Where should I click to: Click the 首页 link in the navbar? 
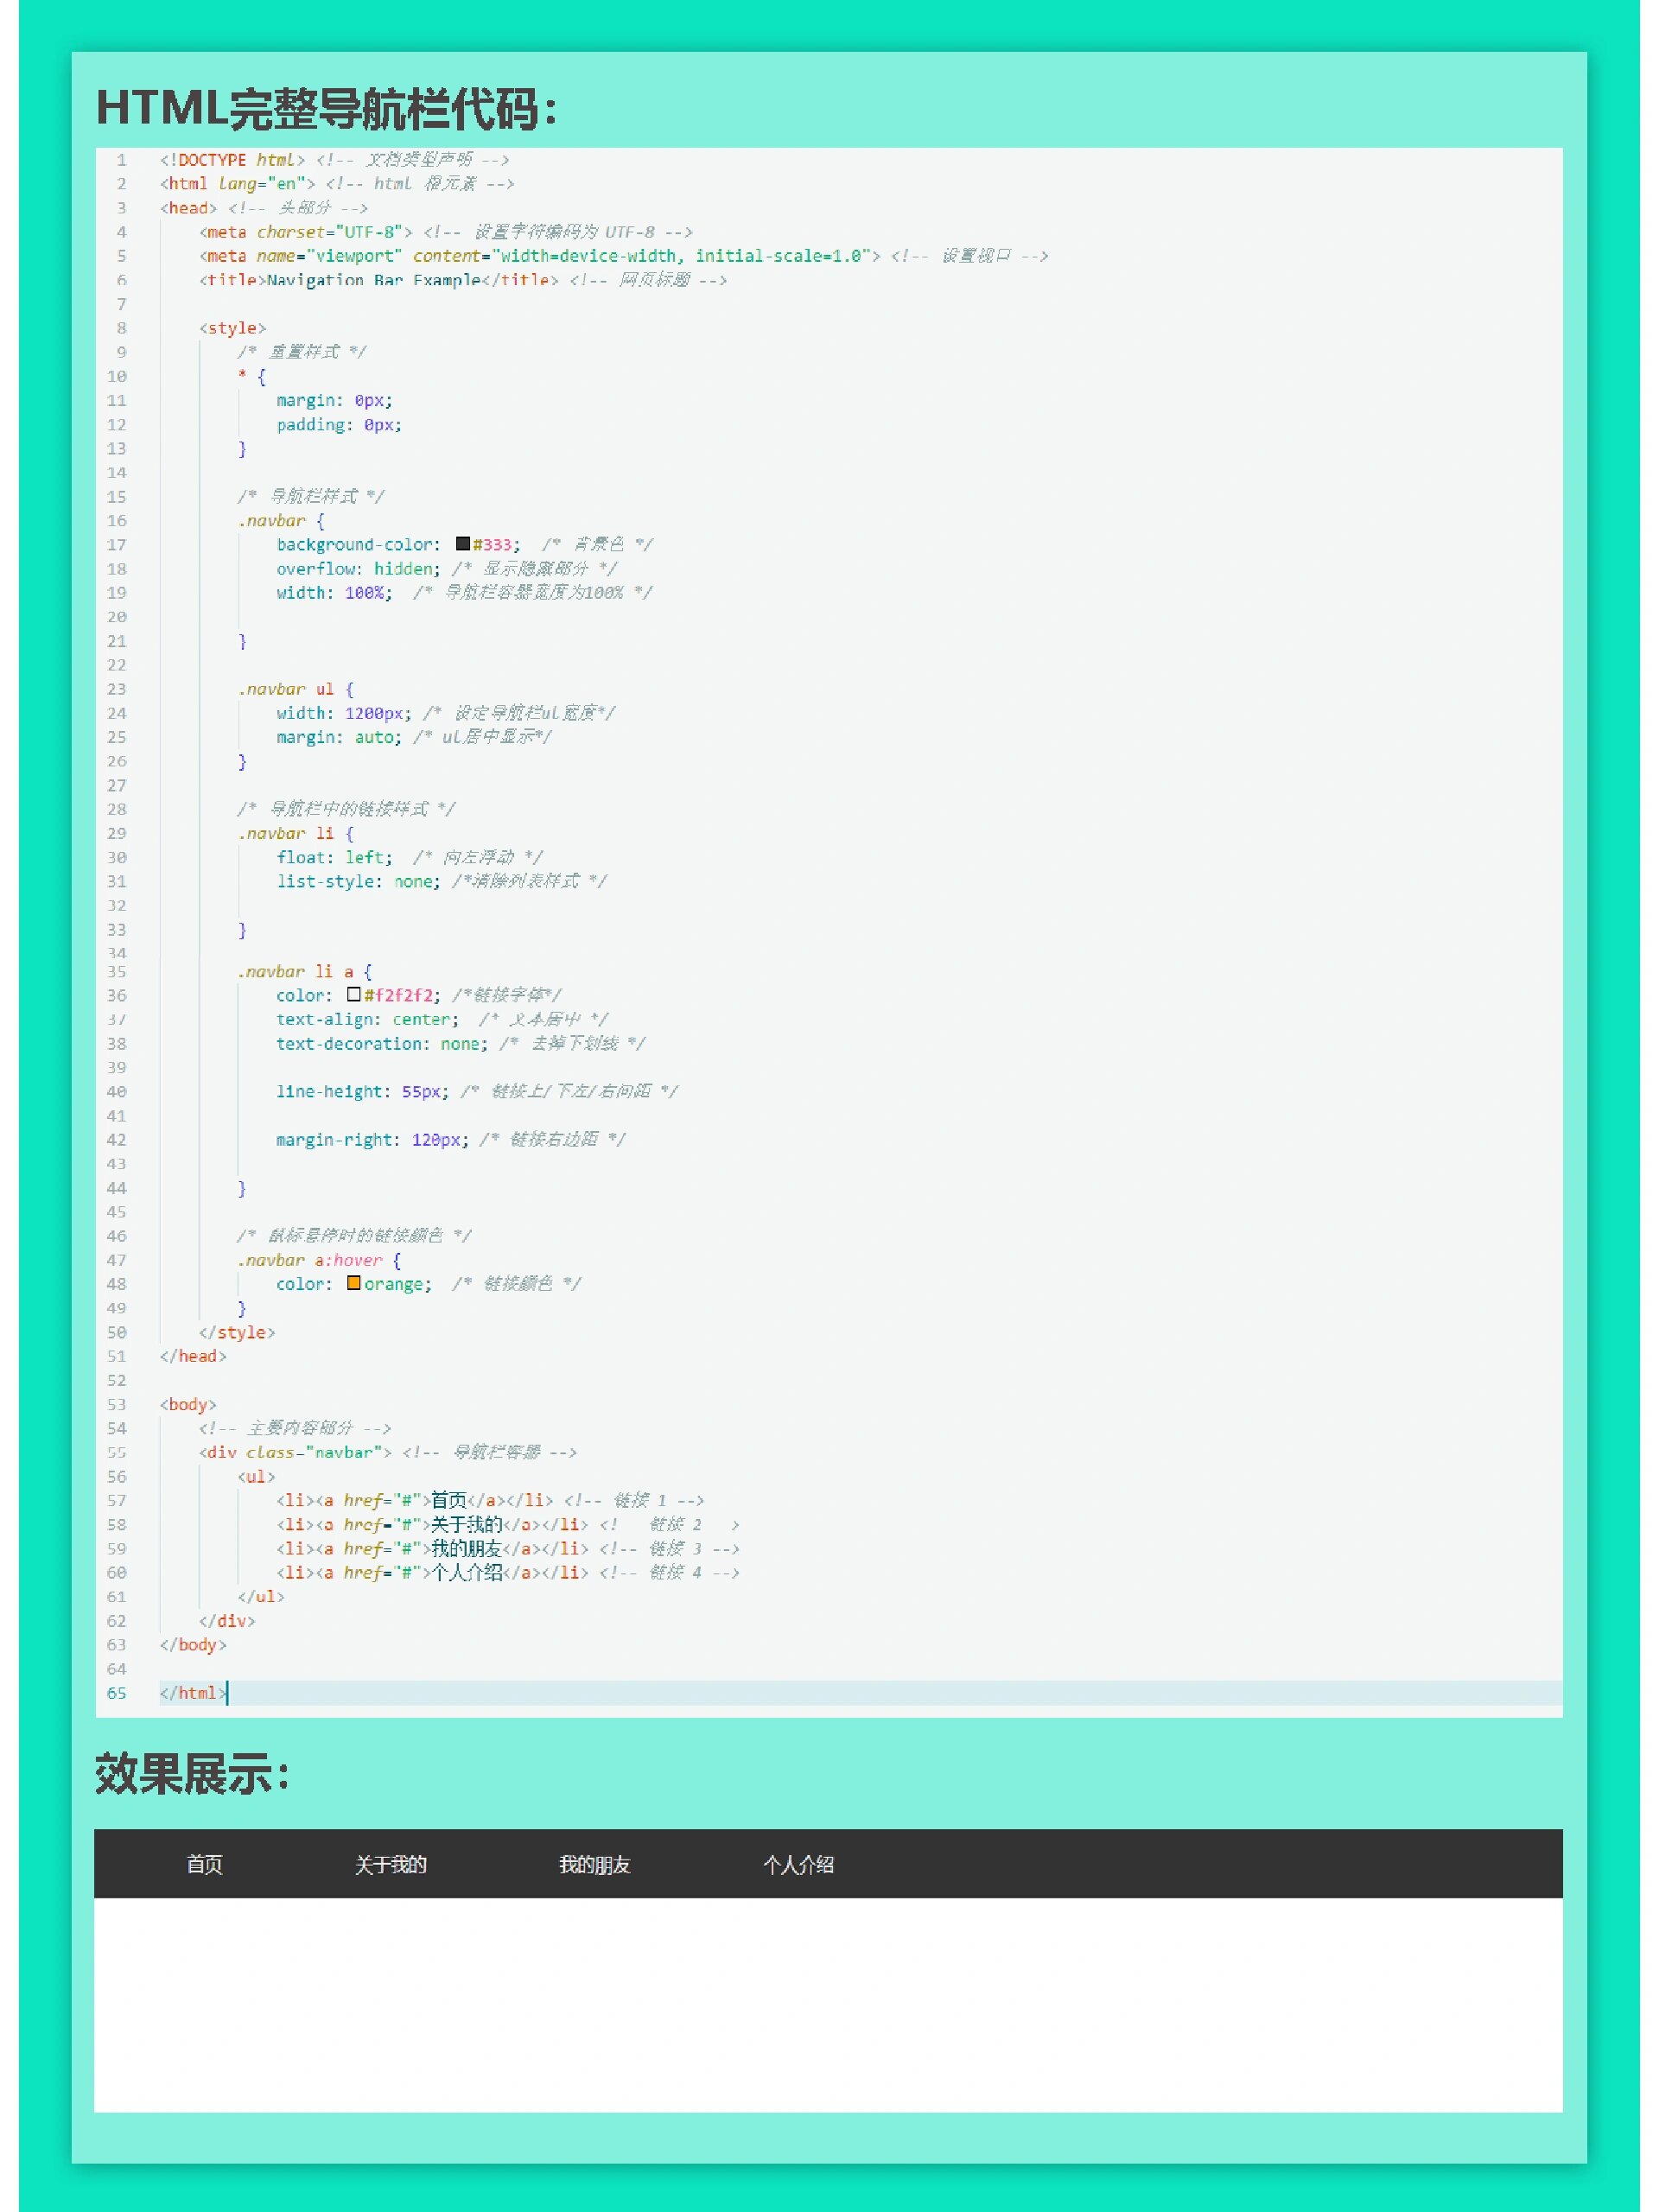tap(204, 1864)
